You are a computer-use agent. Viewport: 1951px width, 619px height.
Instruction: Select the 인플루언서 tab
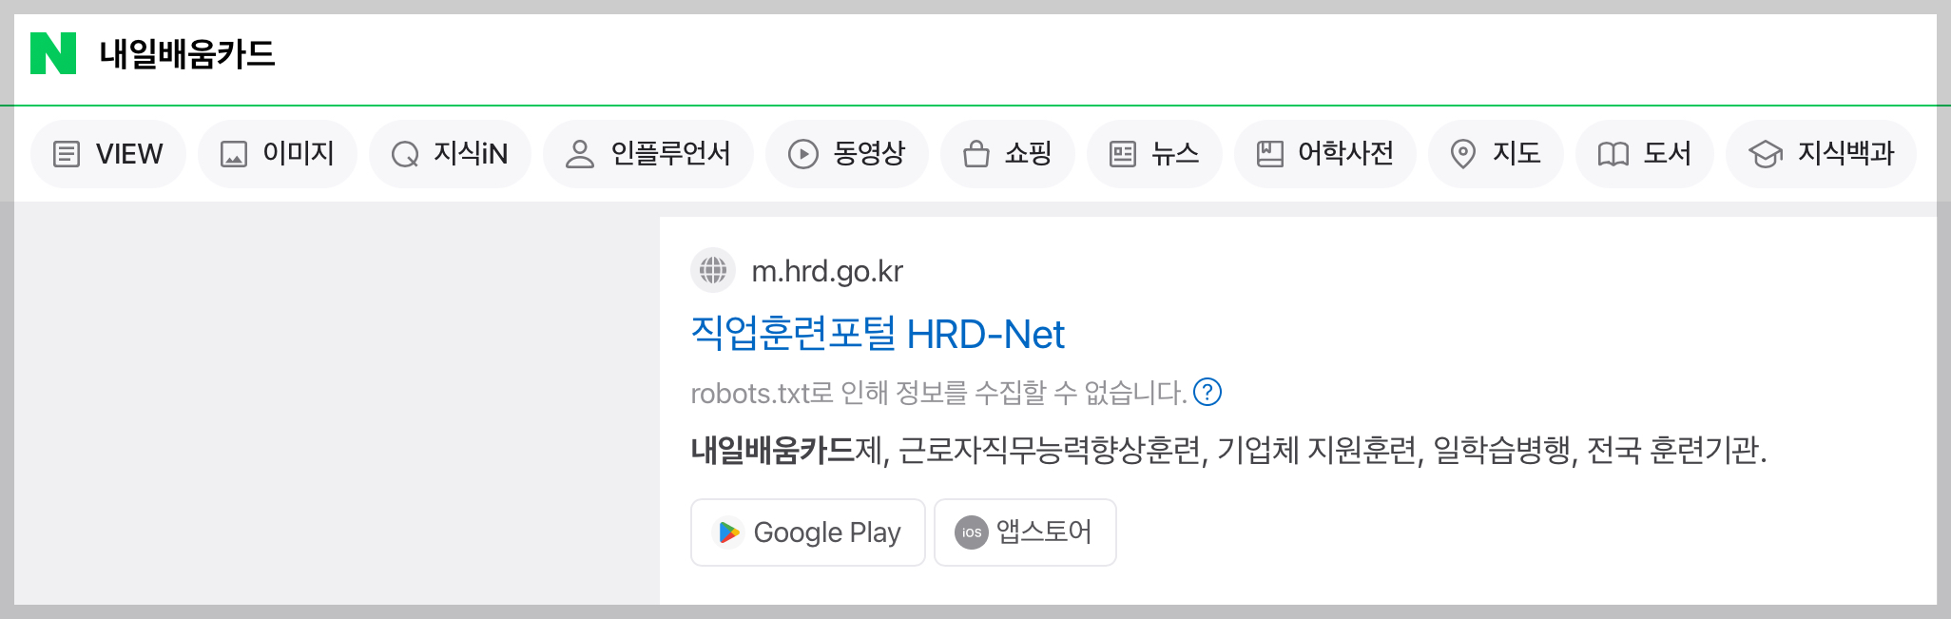tap(648, 154)
